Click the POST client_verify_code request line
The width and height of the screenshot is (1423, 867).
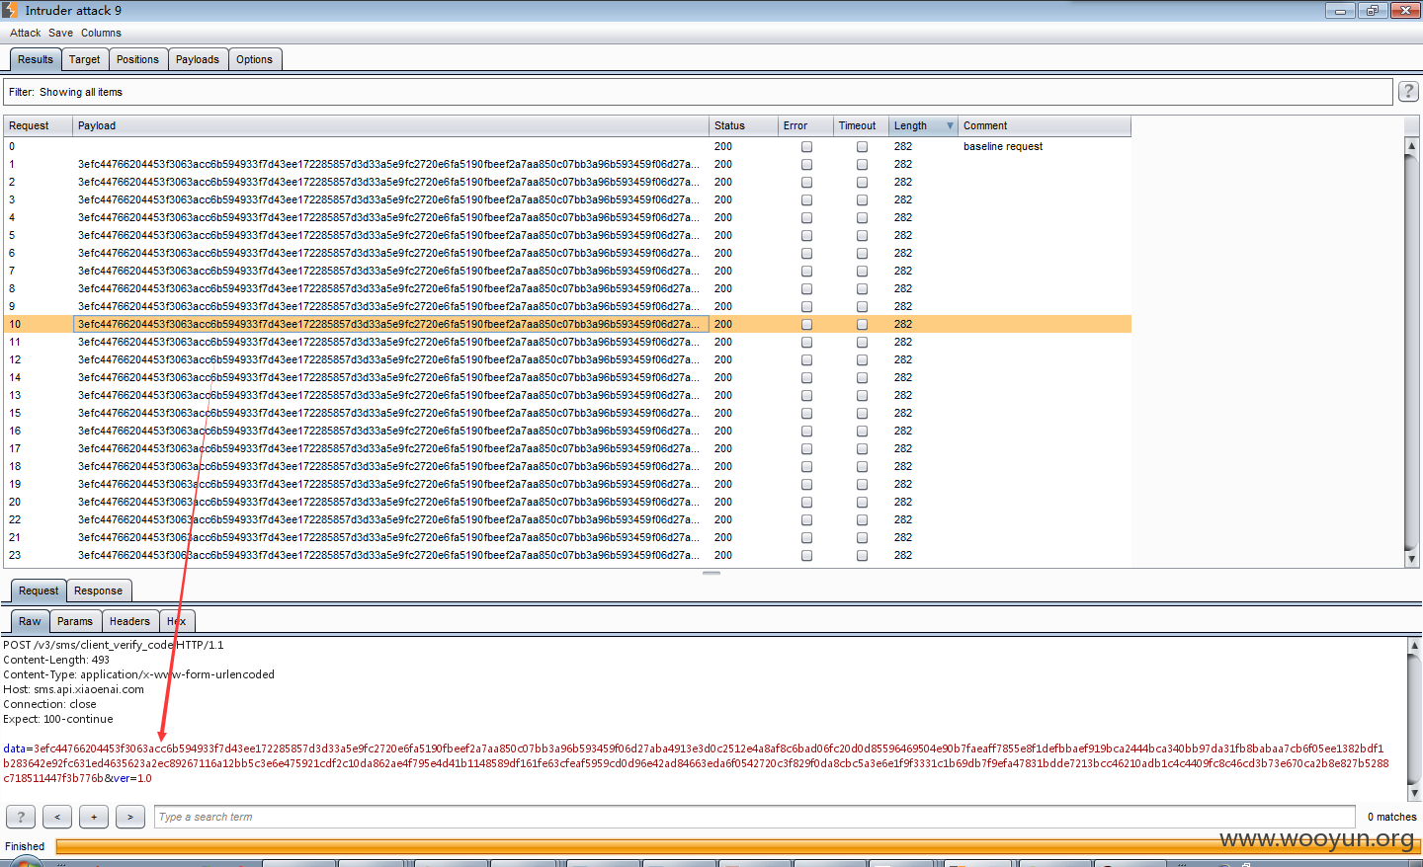pos(114,645)
